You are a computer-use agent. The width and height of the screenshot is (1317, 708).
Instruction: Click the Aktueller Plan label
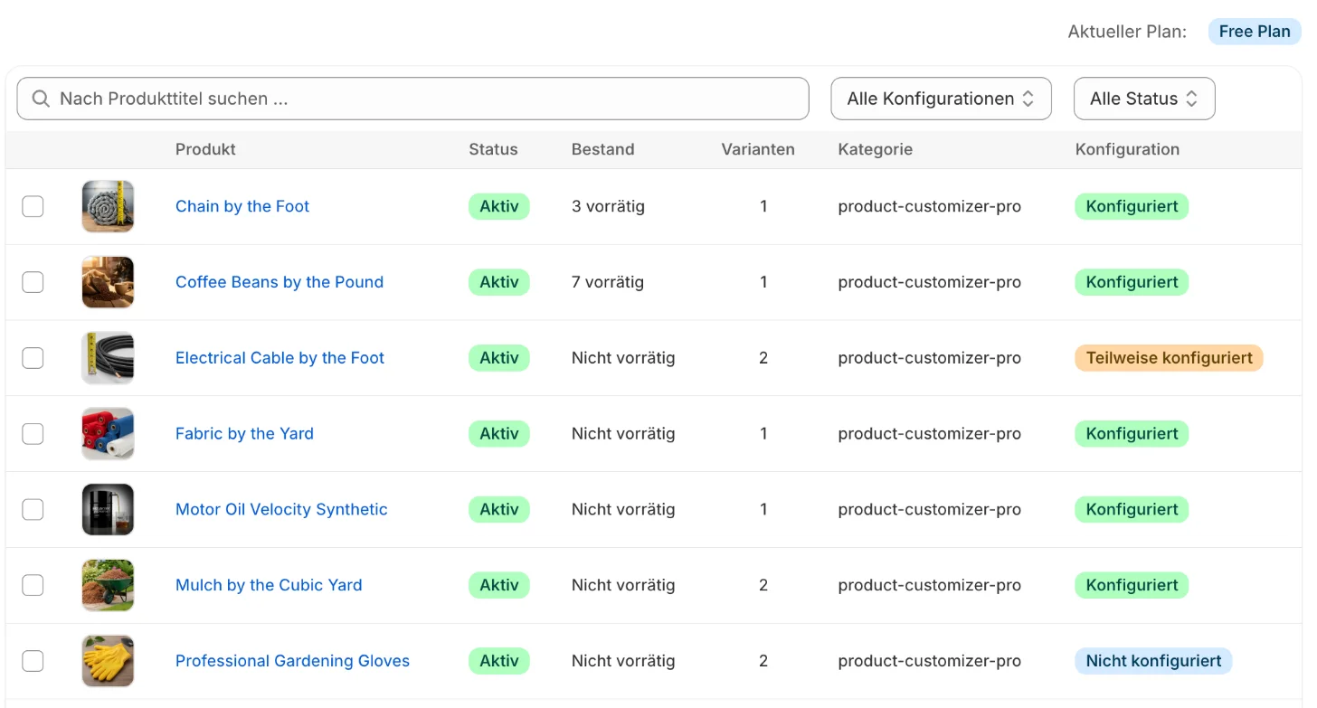(x=1127, y=32)
